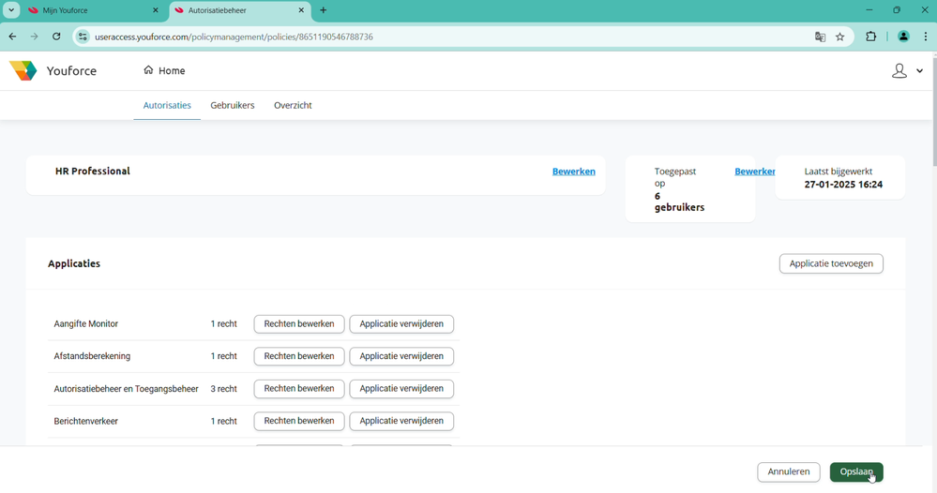Remove the Afstandsberekening application

pyautogui.click(x=401, y=356)
